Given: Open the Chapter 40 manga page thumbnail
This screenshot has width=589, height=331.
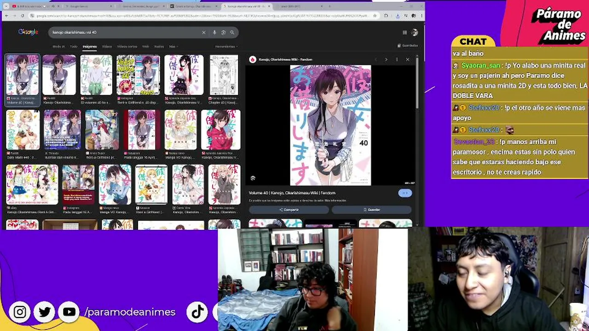Looking at the screenshot, I should pos(224,75).
